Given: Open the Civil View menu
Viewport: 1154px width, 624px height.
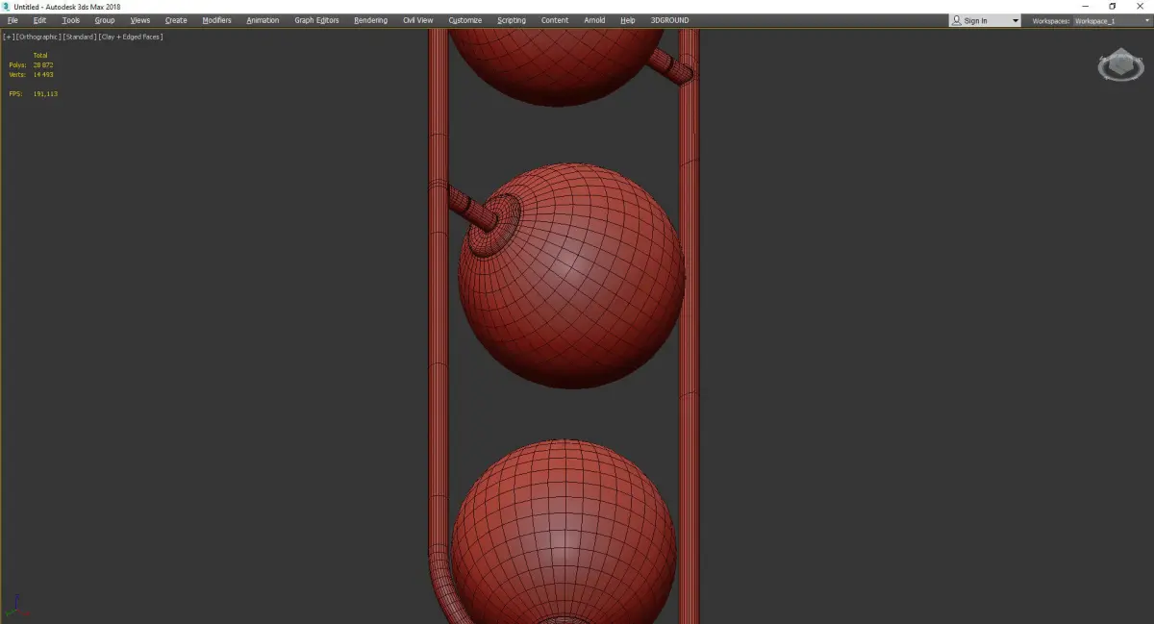Looking at the screenshot, I should 417,20.
